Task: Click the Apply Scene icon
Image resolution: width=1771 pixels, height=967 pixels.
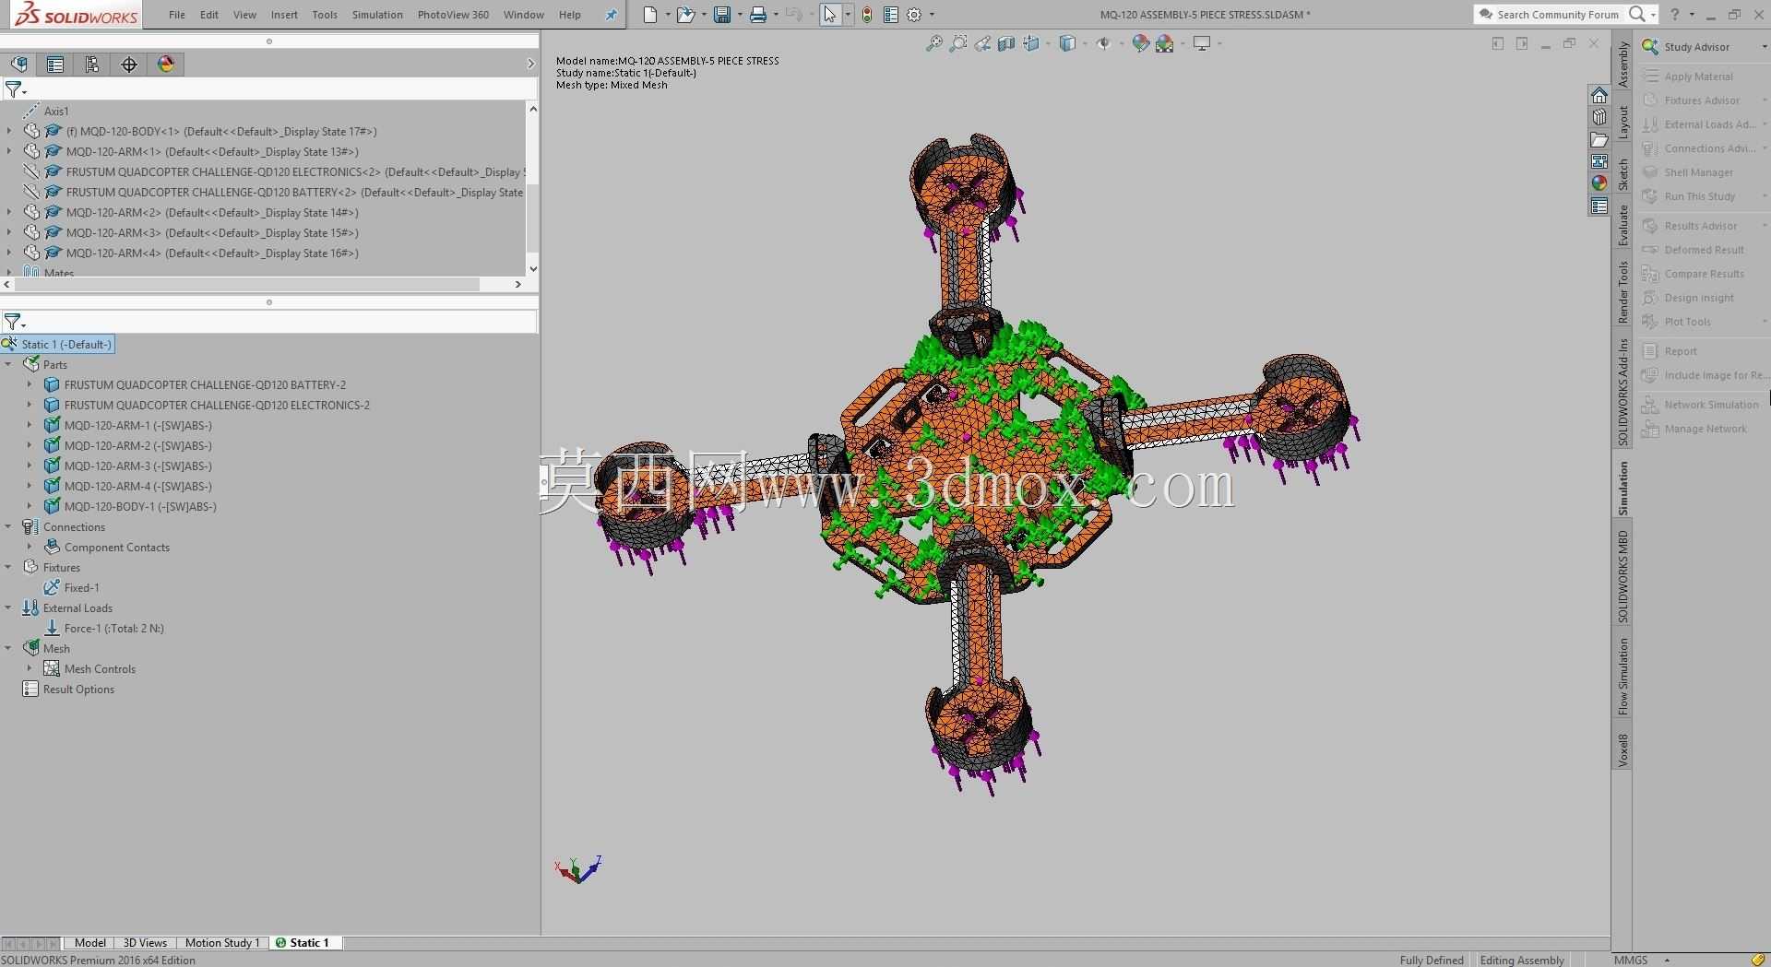Action: (x=1164, y=43)
